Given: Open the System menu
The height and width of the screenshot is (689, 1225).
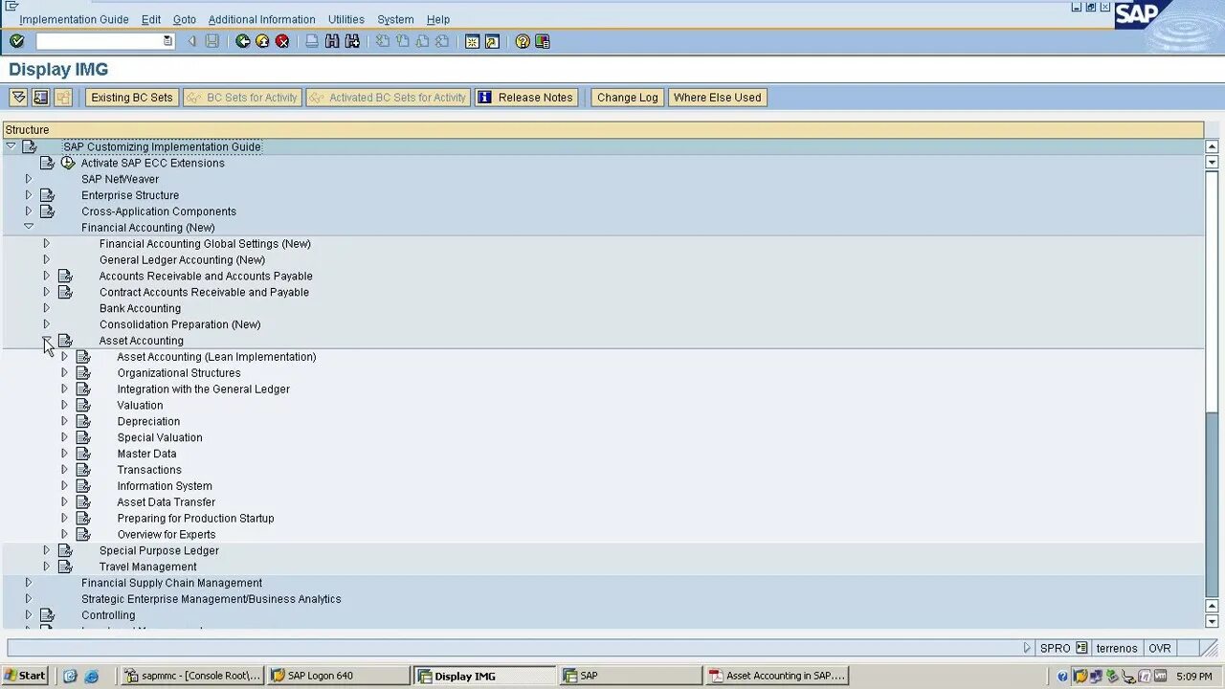Looking at the screenshot, I should (395, 19).
